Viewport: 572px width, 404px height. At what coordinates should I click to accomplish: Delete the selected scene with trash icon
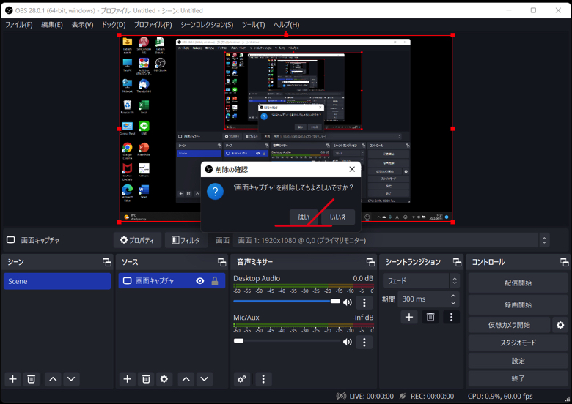pos(32,379)
